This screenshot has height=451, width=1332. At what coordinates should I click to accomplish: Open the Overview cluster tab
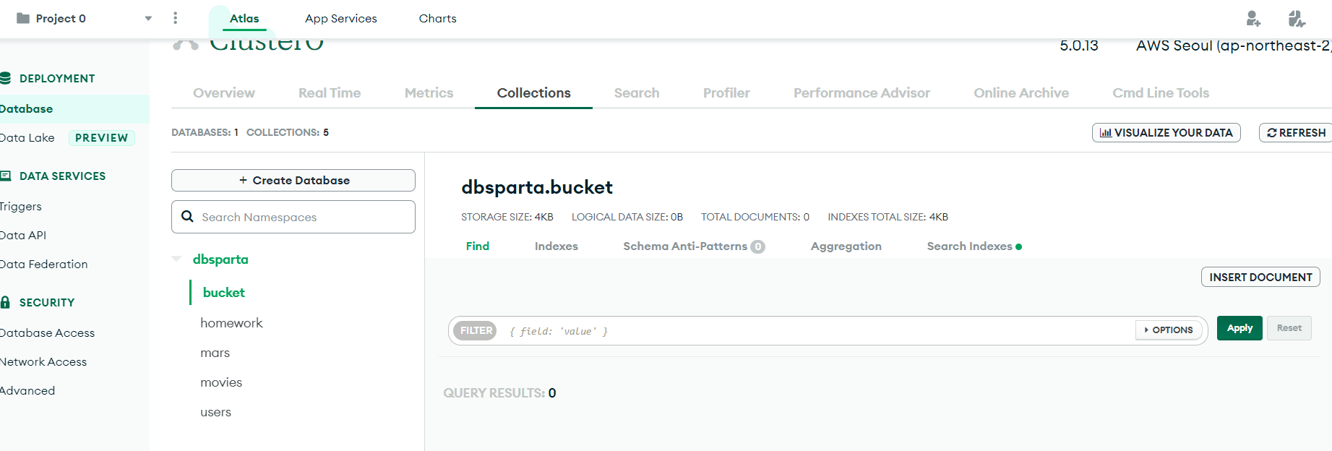(224, 93)
